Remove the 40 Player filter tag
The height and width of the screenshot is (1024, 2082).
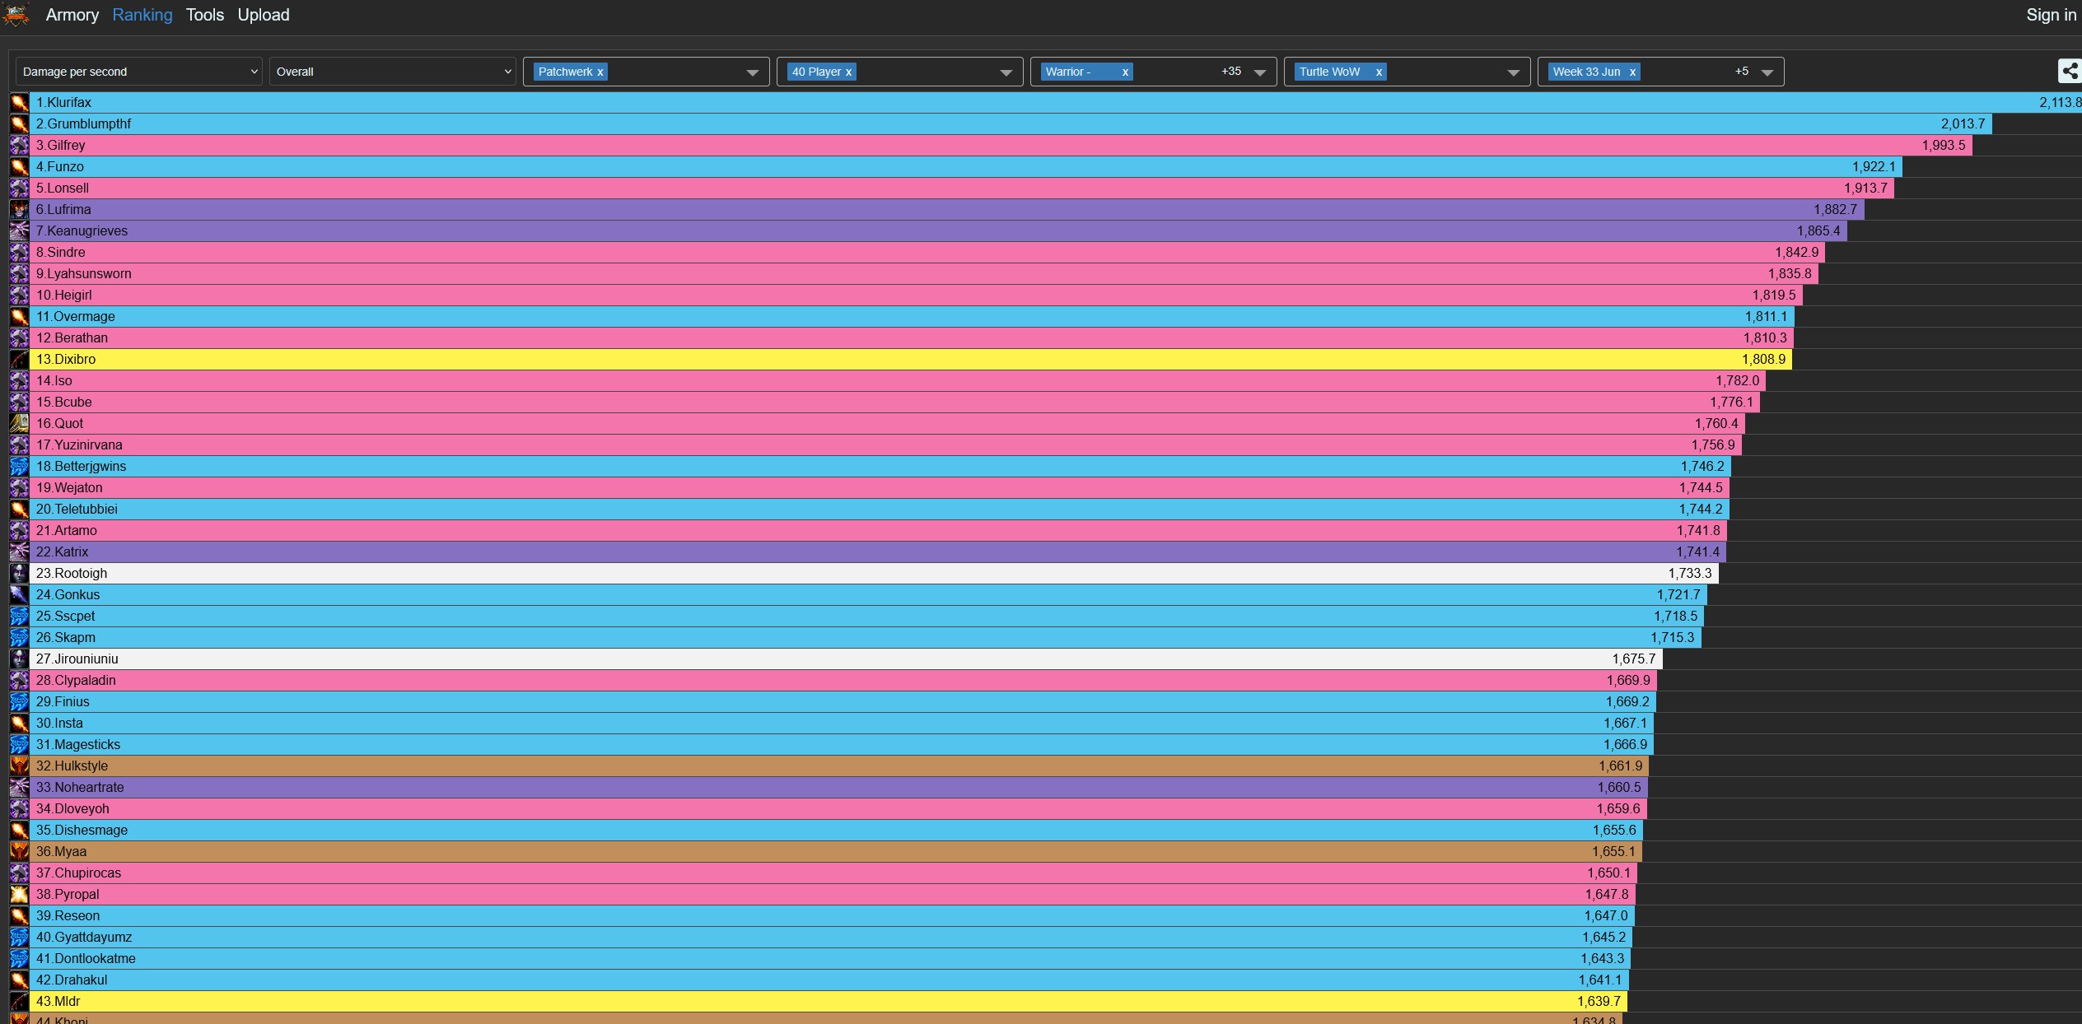tap(848, 72)
